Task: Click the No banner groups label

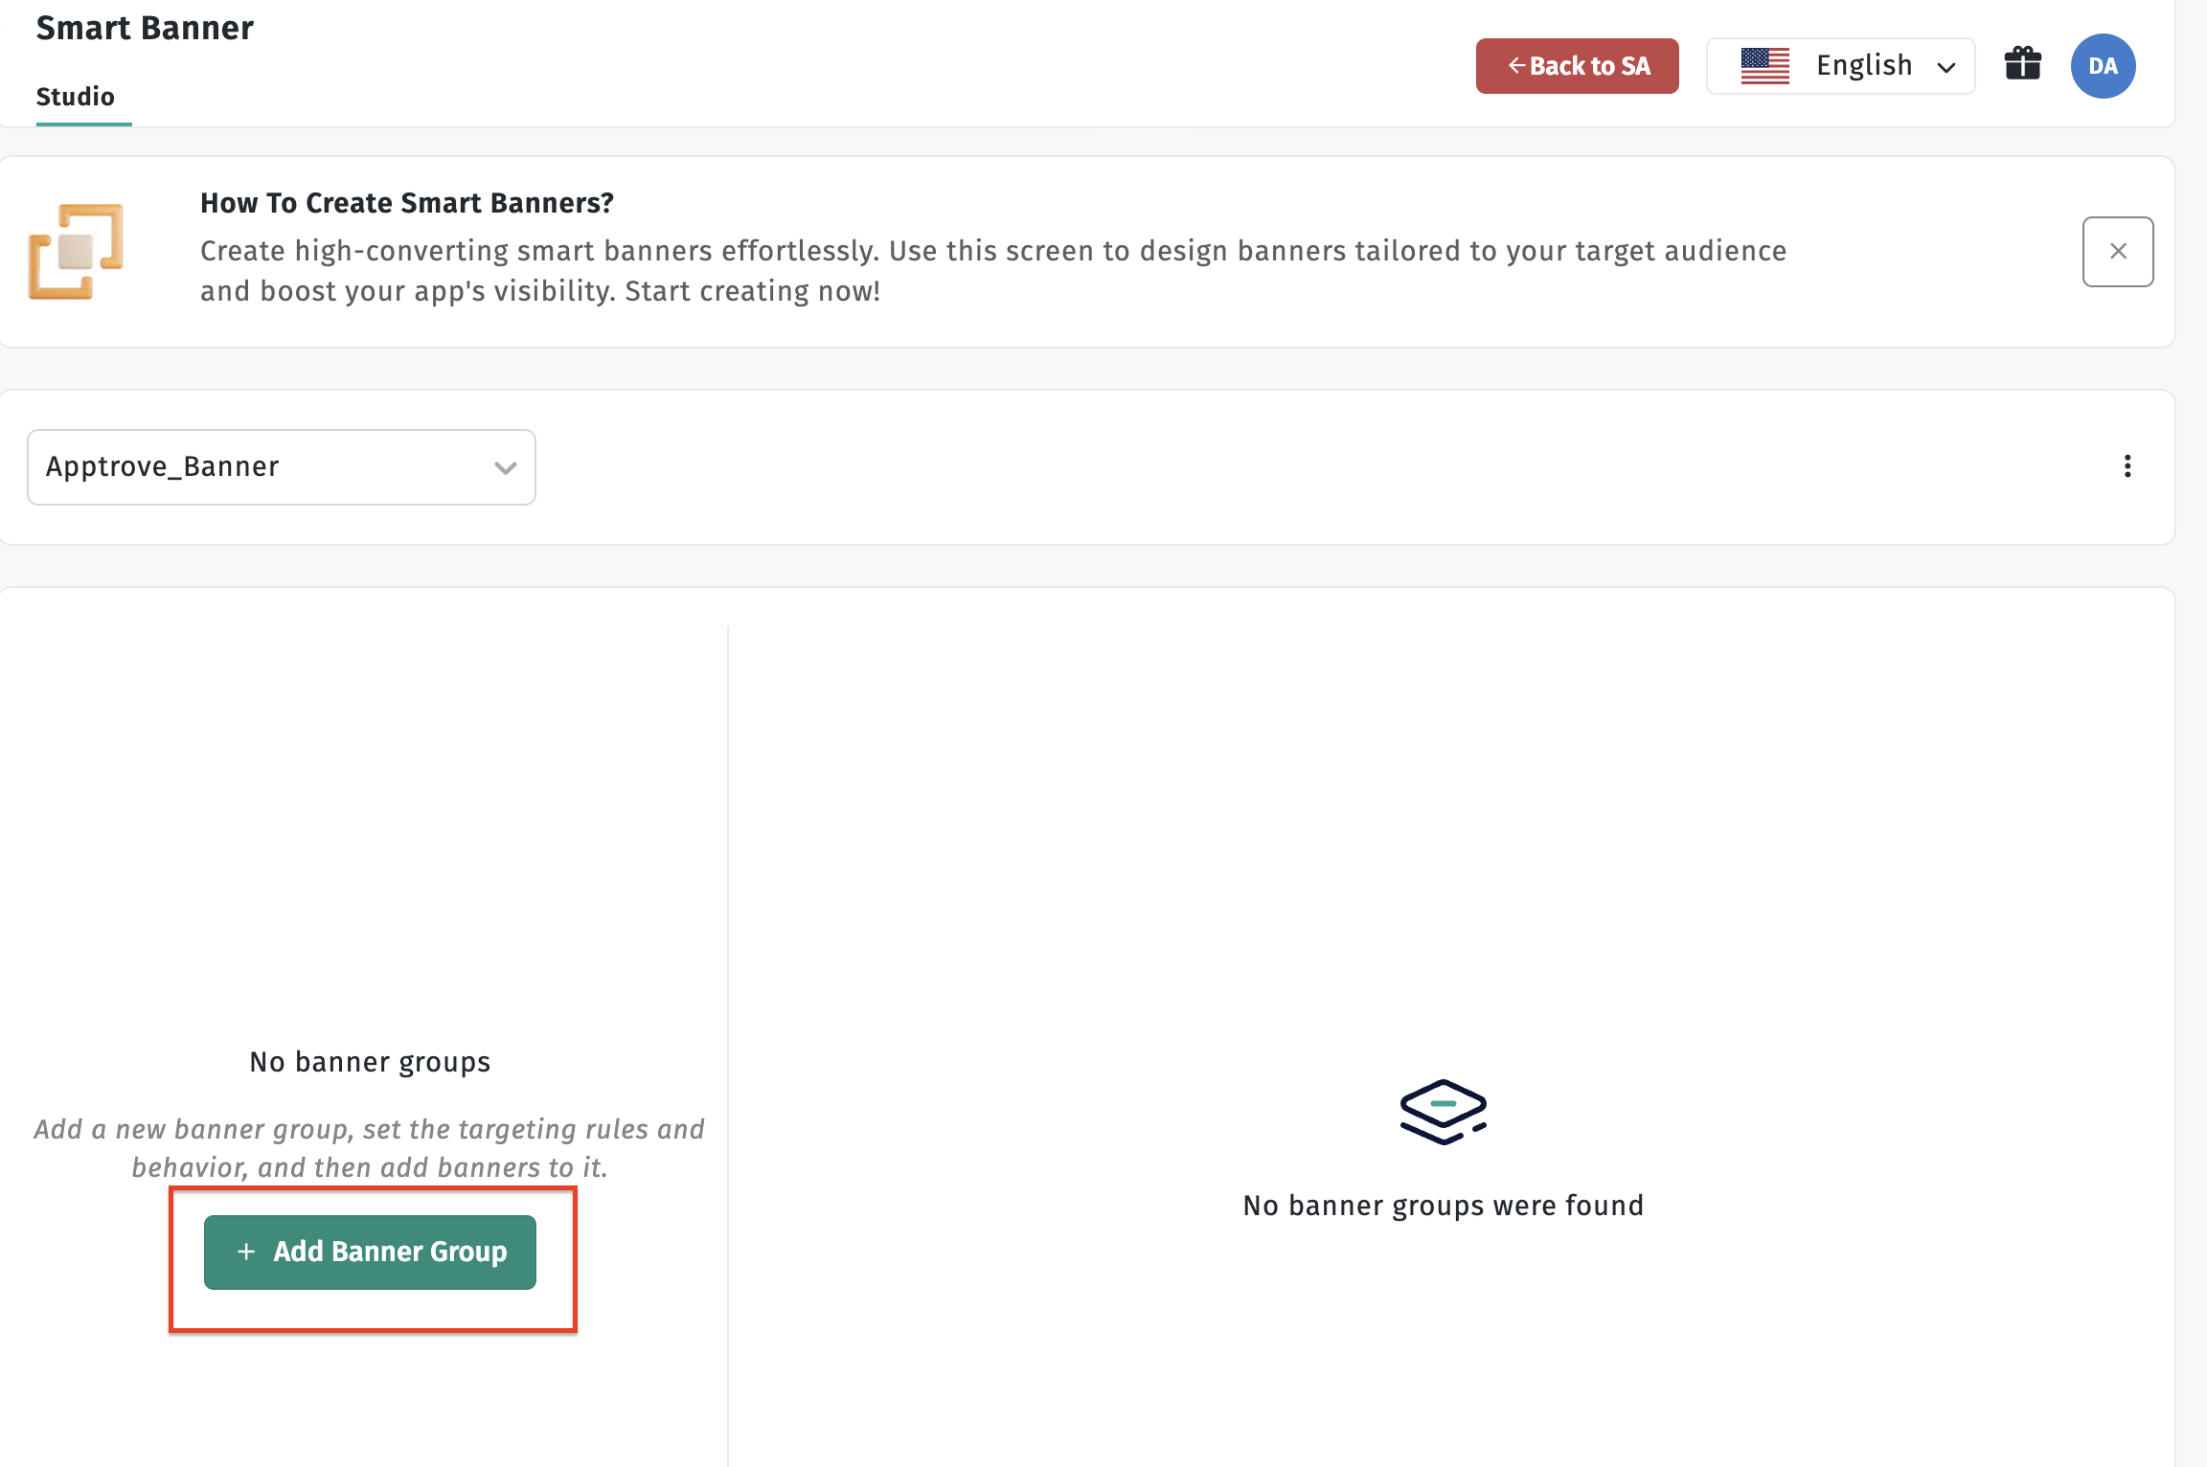Action: coord(370,1062)
